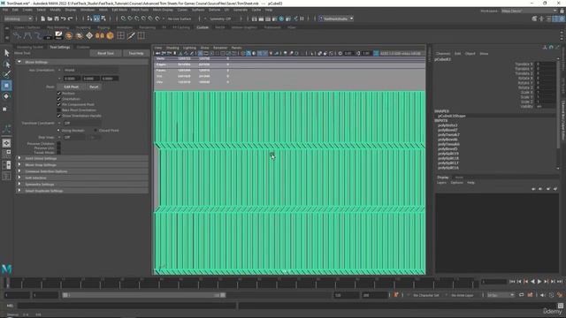The image size is (566, 318).
Task: Enable the Bake Pivot Orientation checkbox
Action: (59, 110)
